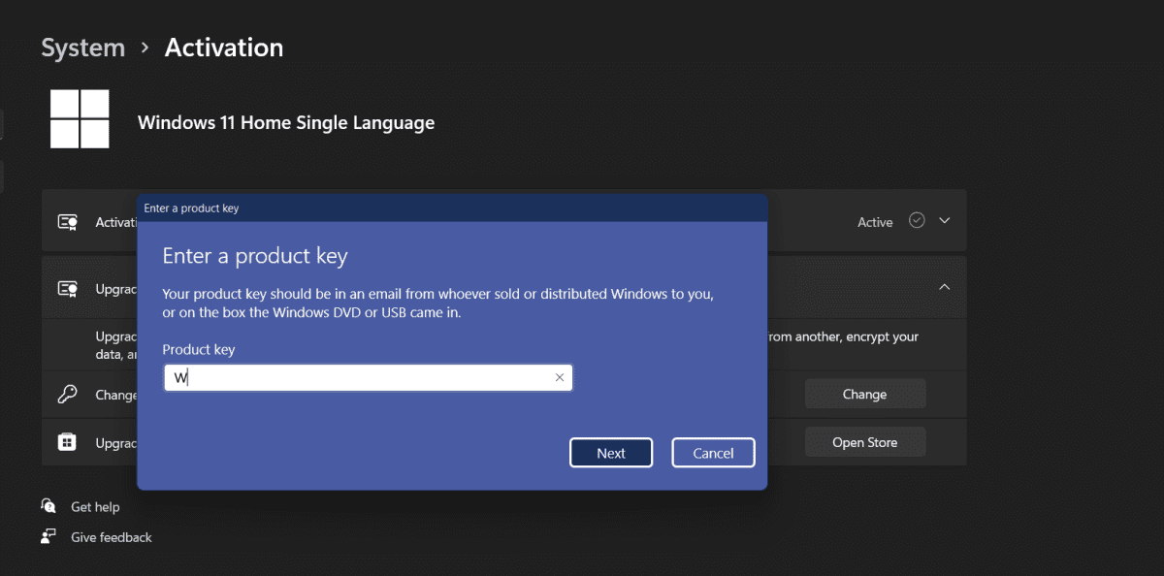Cancel the product key dialog
1164x576 pixels.
tap(713, 453)
